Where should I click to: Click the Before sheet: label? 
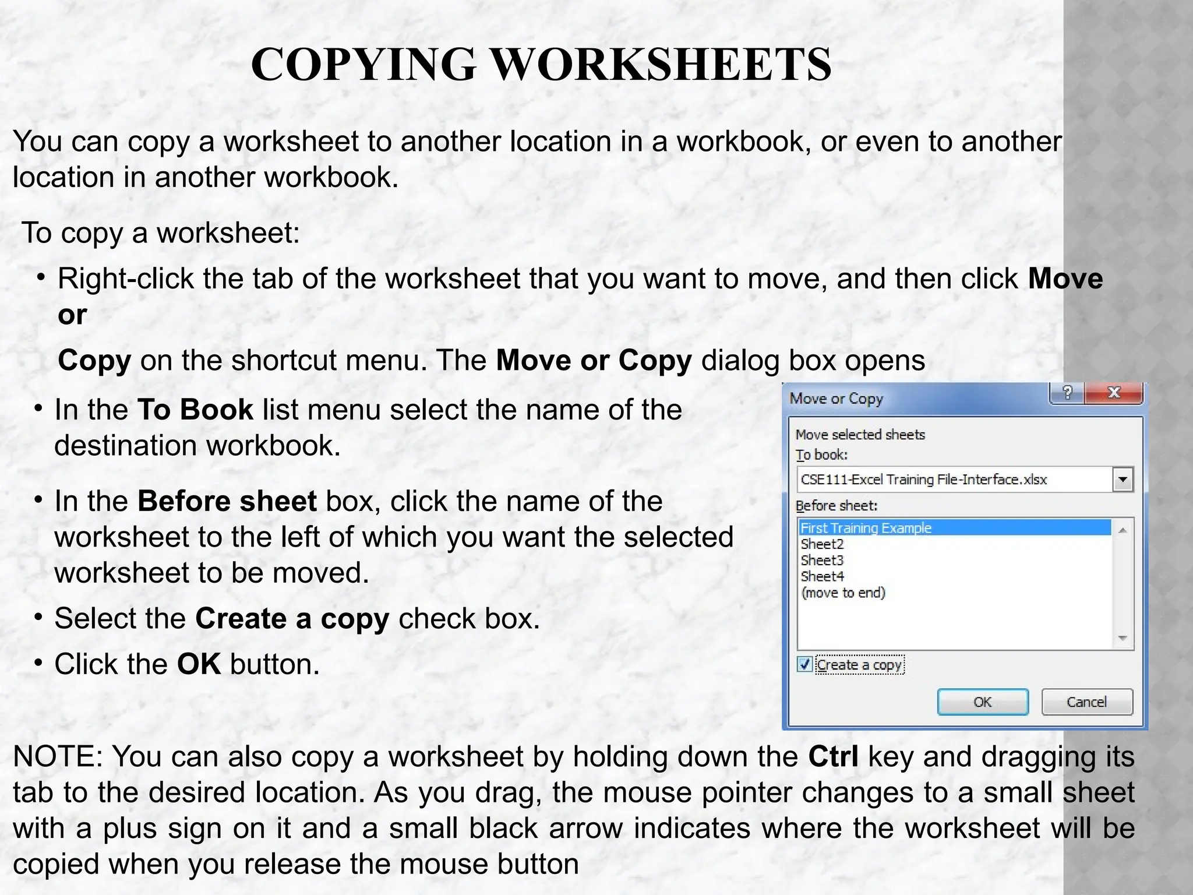(836, 506)
